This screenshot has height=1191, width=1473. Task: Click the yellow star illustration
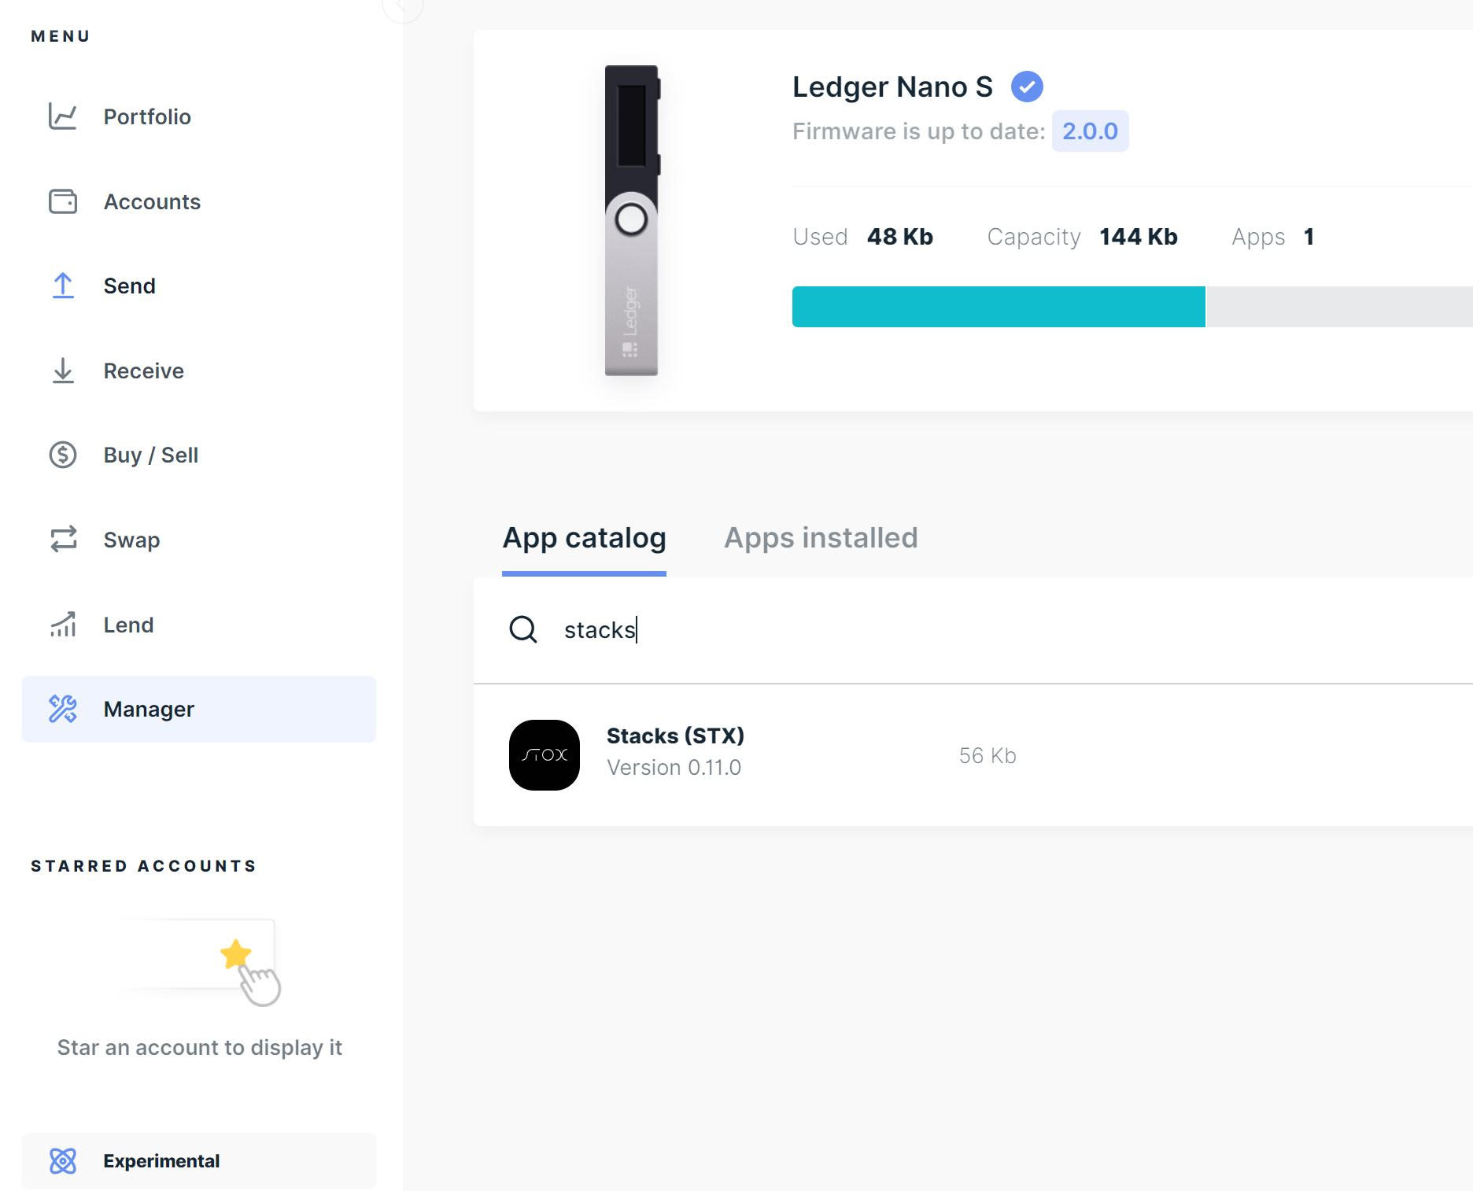click(x=235, y=954)
